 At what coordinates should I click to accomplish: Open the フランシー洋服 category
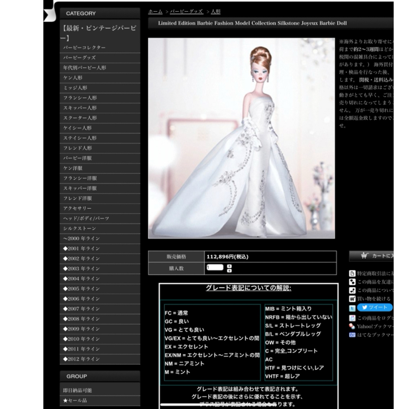click(100, 178)
